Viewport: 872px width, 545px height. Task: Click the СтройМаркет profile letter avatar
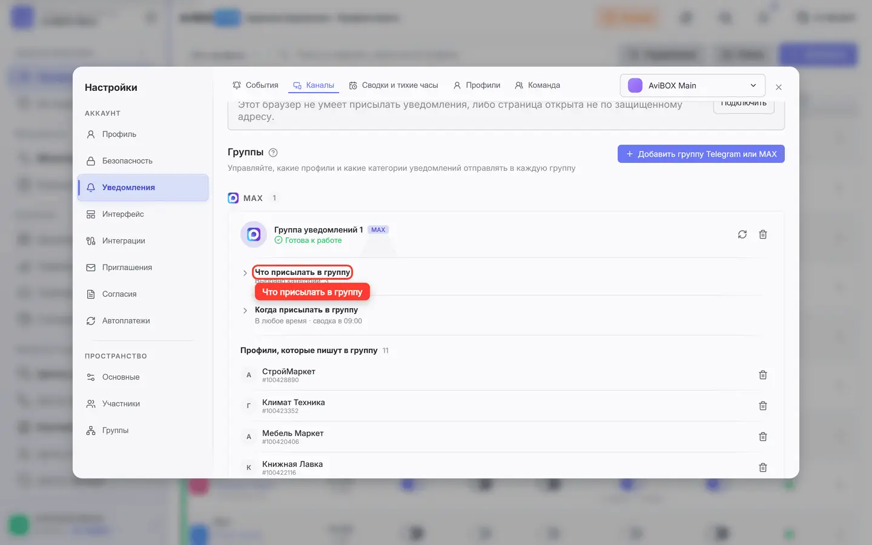pos(248,375)
